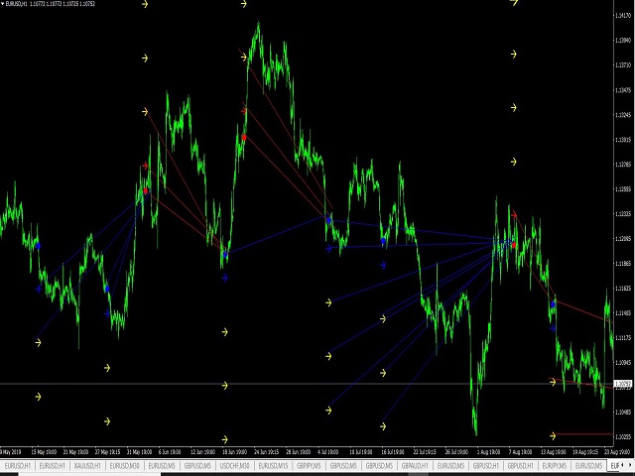Click the '16 Jul 19:00' time axis label

tap(392, 452)
